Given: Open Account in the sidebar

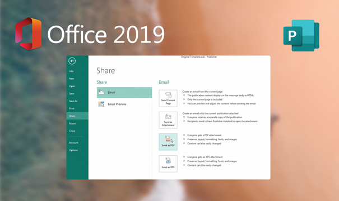Looking at the screenshot, I should click(73, 142).
